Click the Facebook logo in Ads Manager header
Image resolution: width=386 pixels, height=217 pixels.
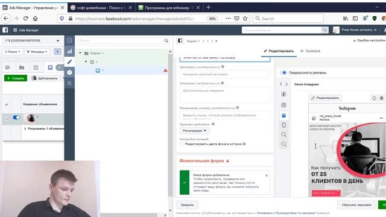(5, 30)
